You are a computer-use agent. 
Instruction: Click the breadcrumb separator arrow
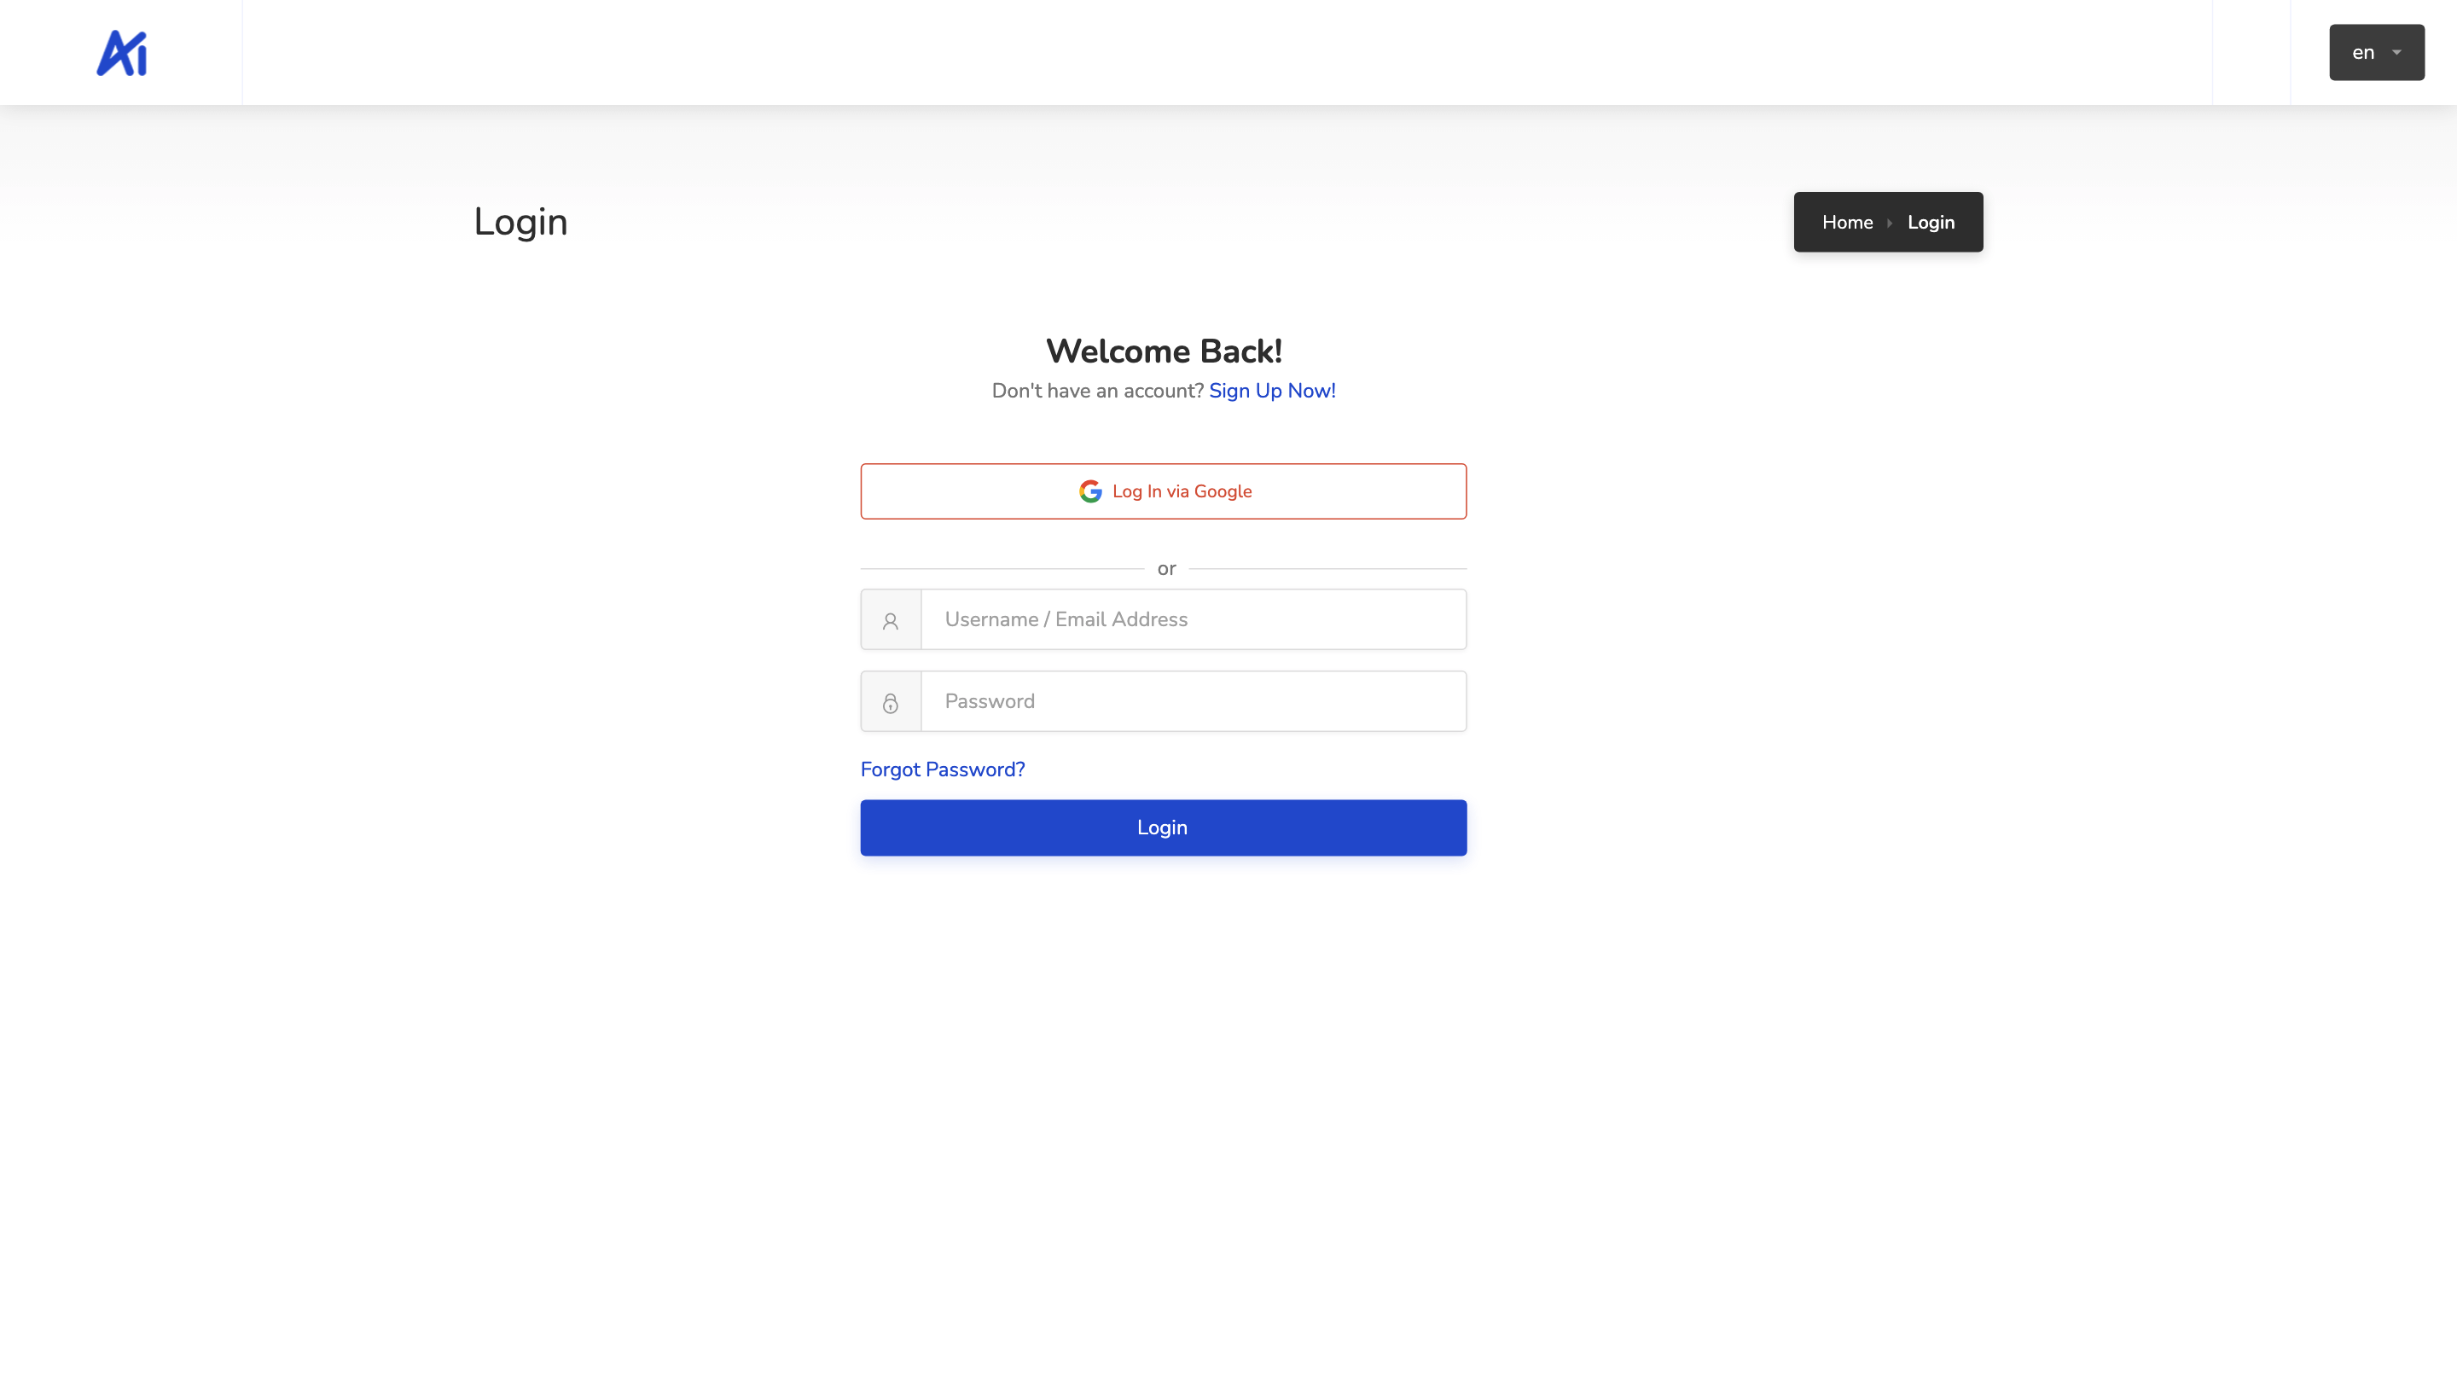[x=1890, y=224]
